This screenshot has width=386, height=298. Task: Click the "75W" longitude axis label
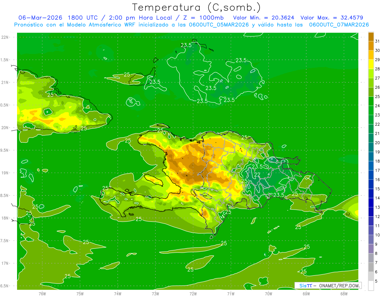click(80, 293)
